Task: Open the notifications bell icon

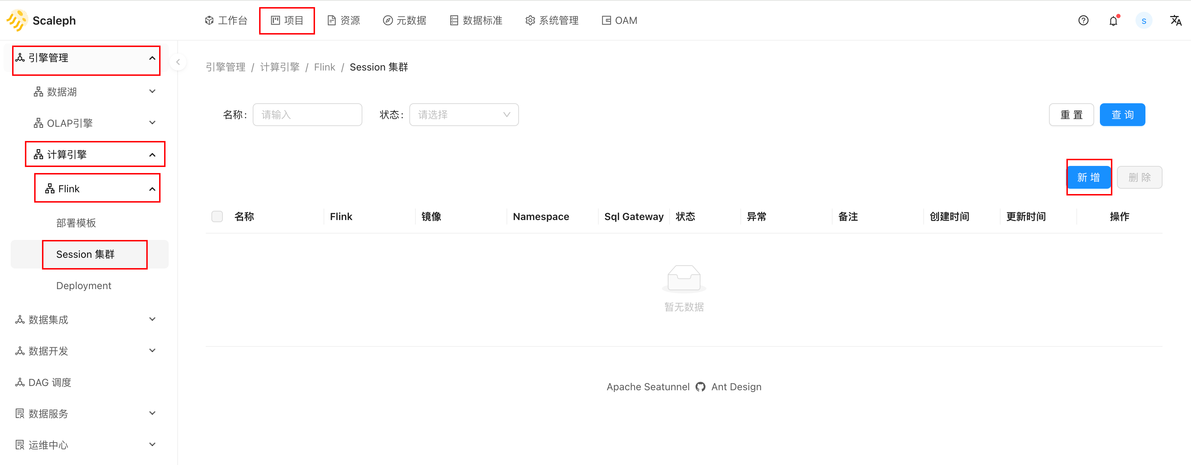Action: pyautogui.click(x=1113, y=21)
